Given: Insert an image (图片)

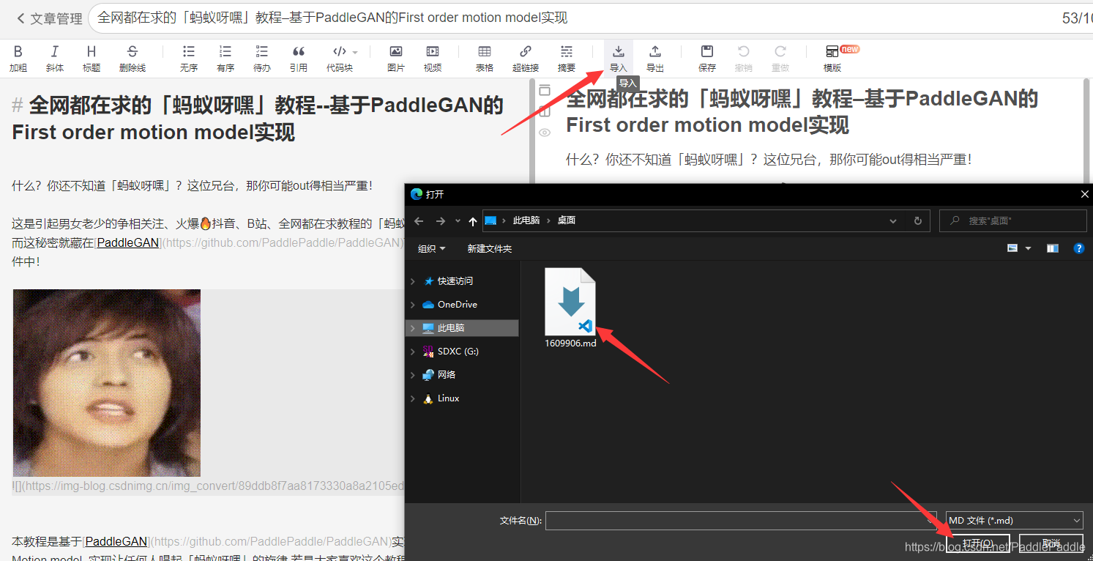Looking at the screenshot, I should pyautogui.click(x=396, y=59).
